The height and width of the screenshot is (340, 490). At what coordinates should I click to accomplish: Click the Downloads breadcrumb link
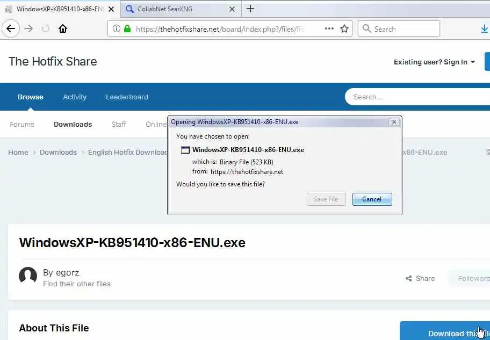tap(58, 152)
